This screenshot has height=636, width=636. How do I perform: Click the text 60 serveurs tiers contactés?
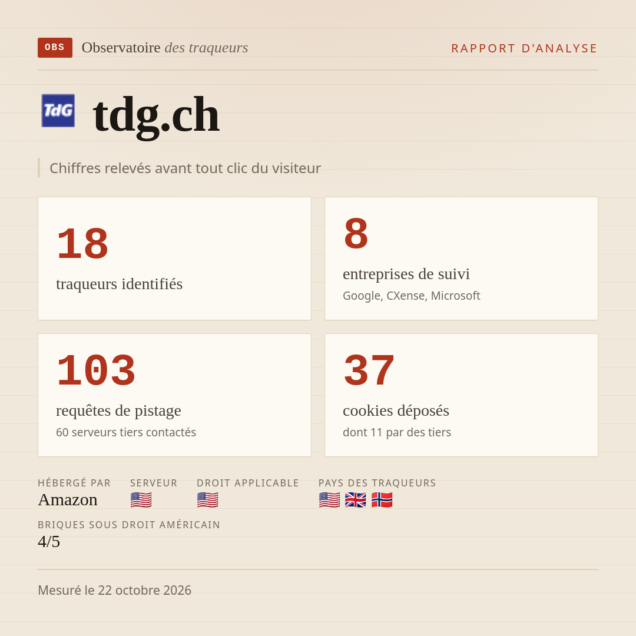(126, 432)
